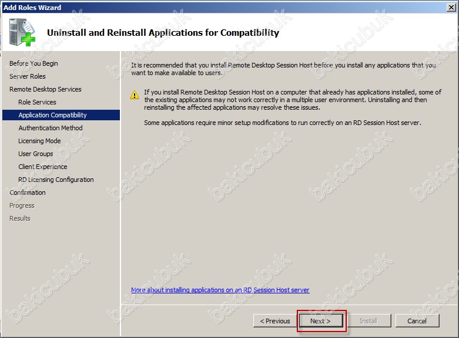Image resolution: width=459 pixels, height=338 pixels.
Task: Click the paragraph starting 'It is recommended that you install'
Action: tap(283, 69)
